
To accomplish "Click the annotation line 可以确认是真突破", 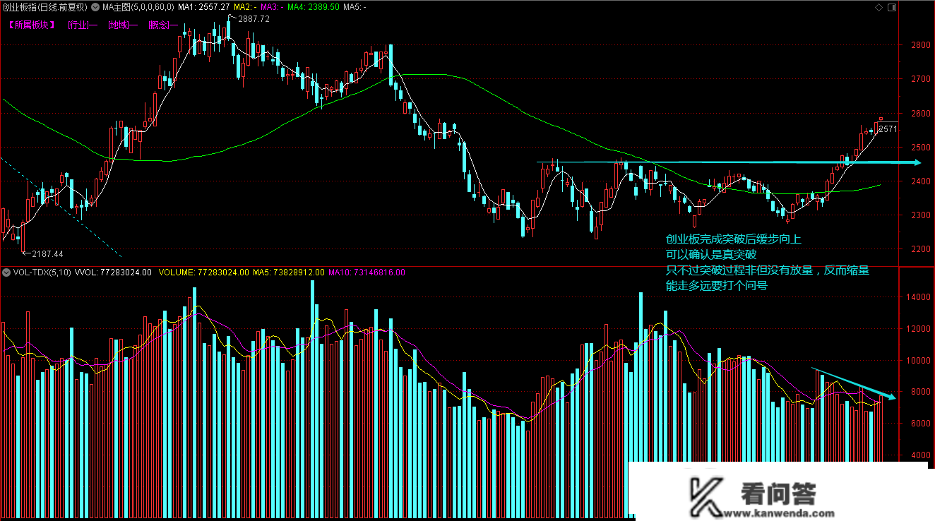I will [711, 255].
